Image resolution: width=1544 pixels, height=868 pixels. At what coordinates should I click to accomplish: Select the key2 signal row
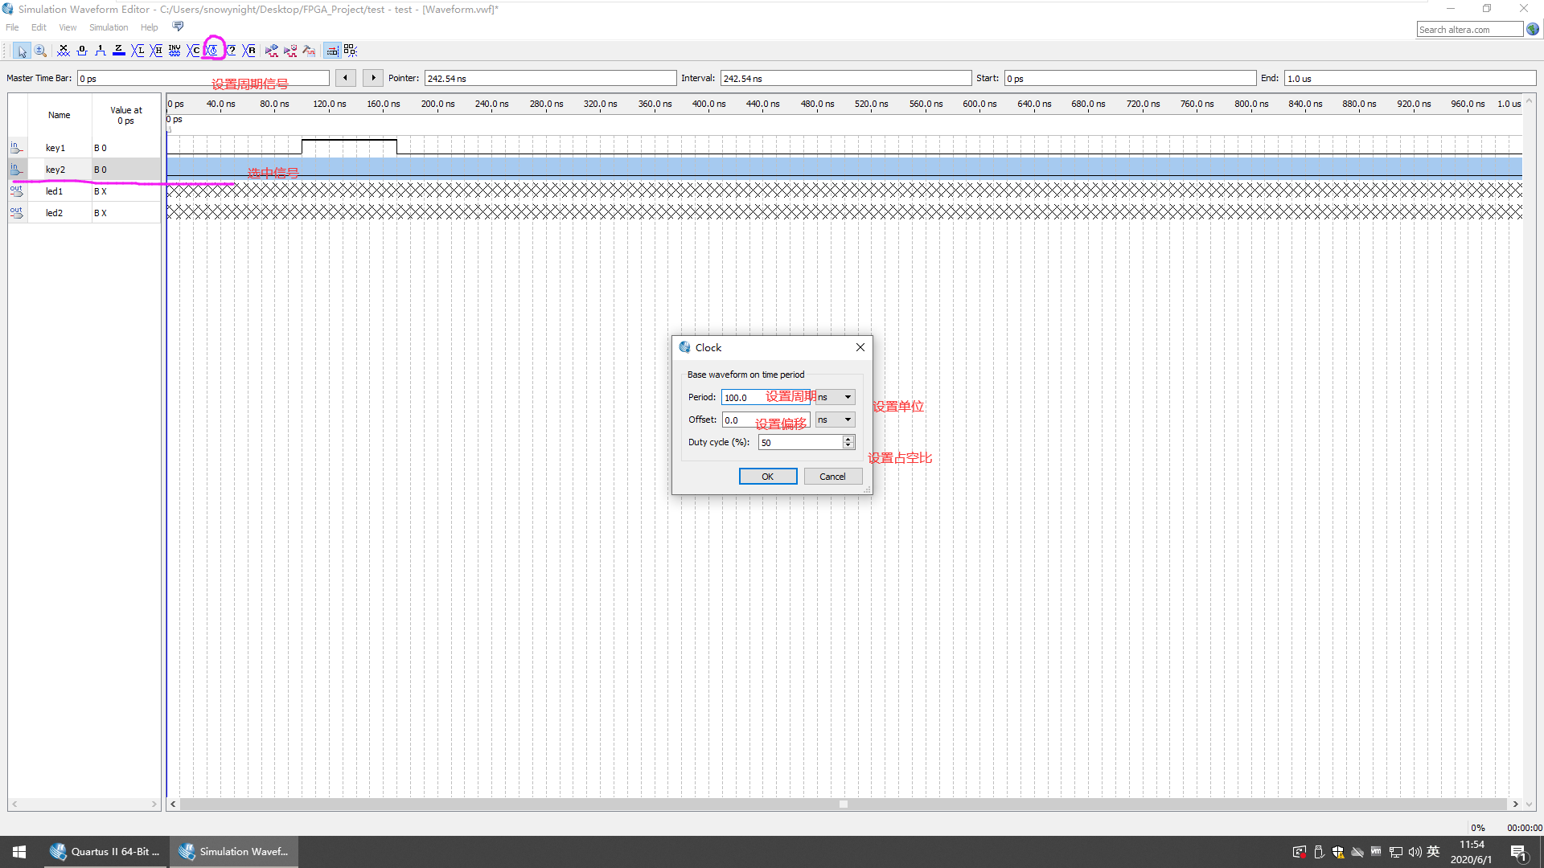tap(84, 170)
